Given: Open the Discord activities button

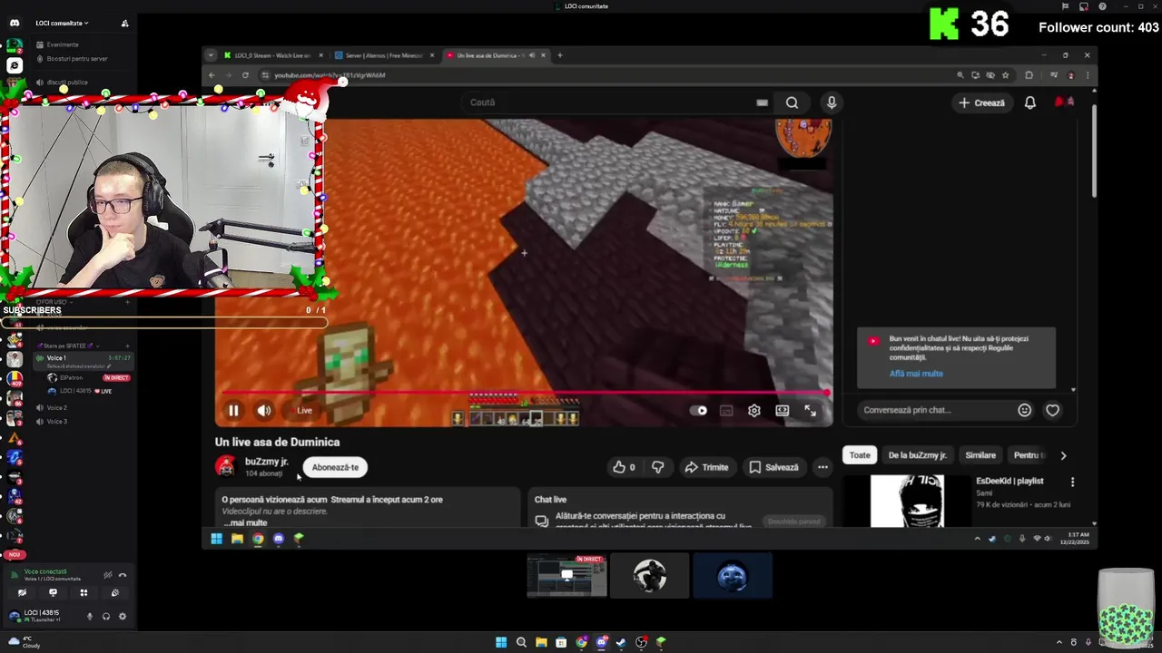Looking at the screenshot, I should pos(84,593).
